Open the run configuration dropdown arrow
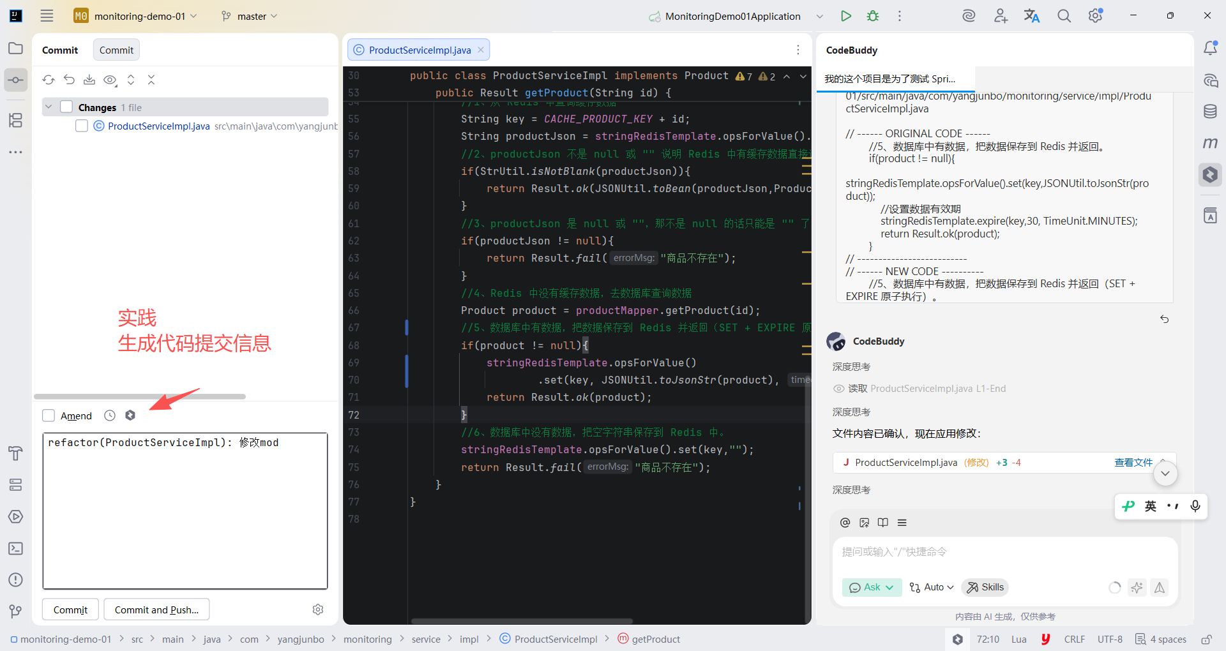 (x=820, y=17)
